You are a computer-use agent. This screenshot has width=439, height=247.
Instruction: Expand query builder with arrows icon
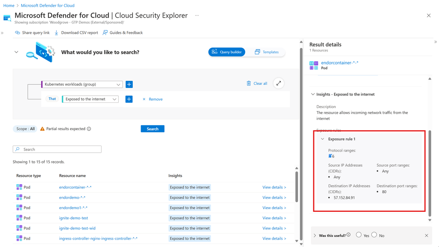[279, 83]
